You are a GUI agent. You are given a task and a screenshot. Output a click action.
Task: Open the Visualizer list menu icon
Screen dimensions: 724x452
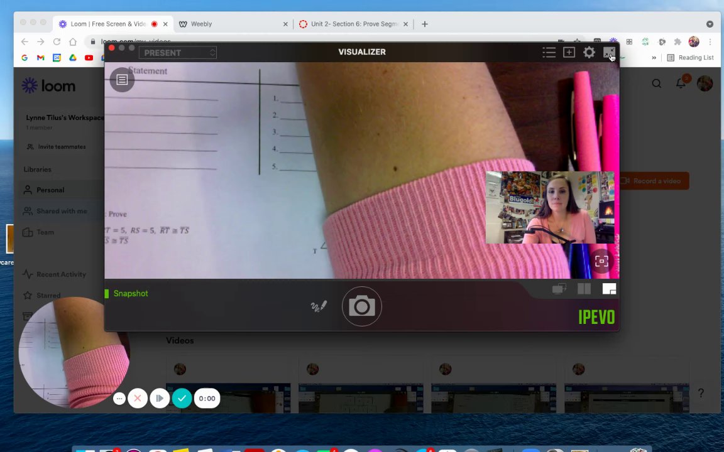click(x=549, y=52)
